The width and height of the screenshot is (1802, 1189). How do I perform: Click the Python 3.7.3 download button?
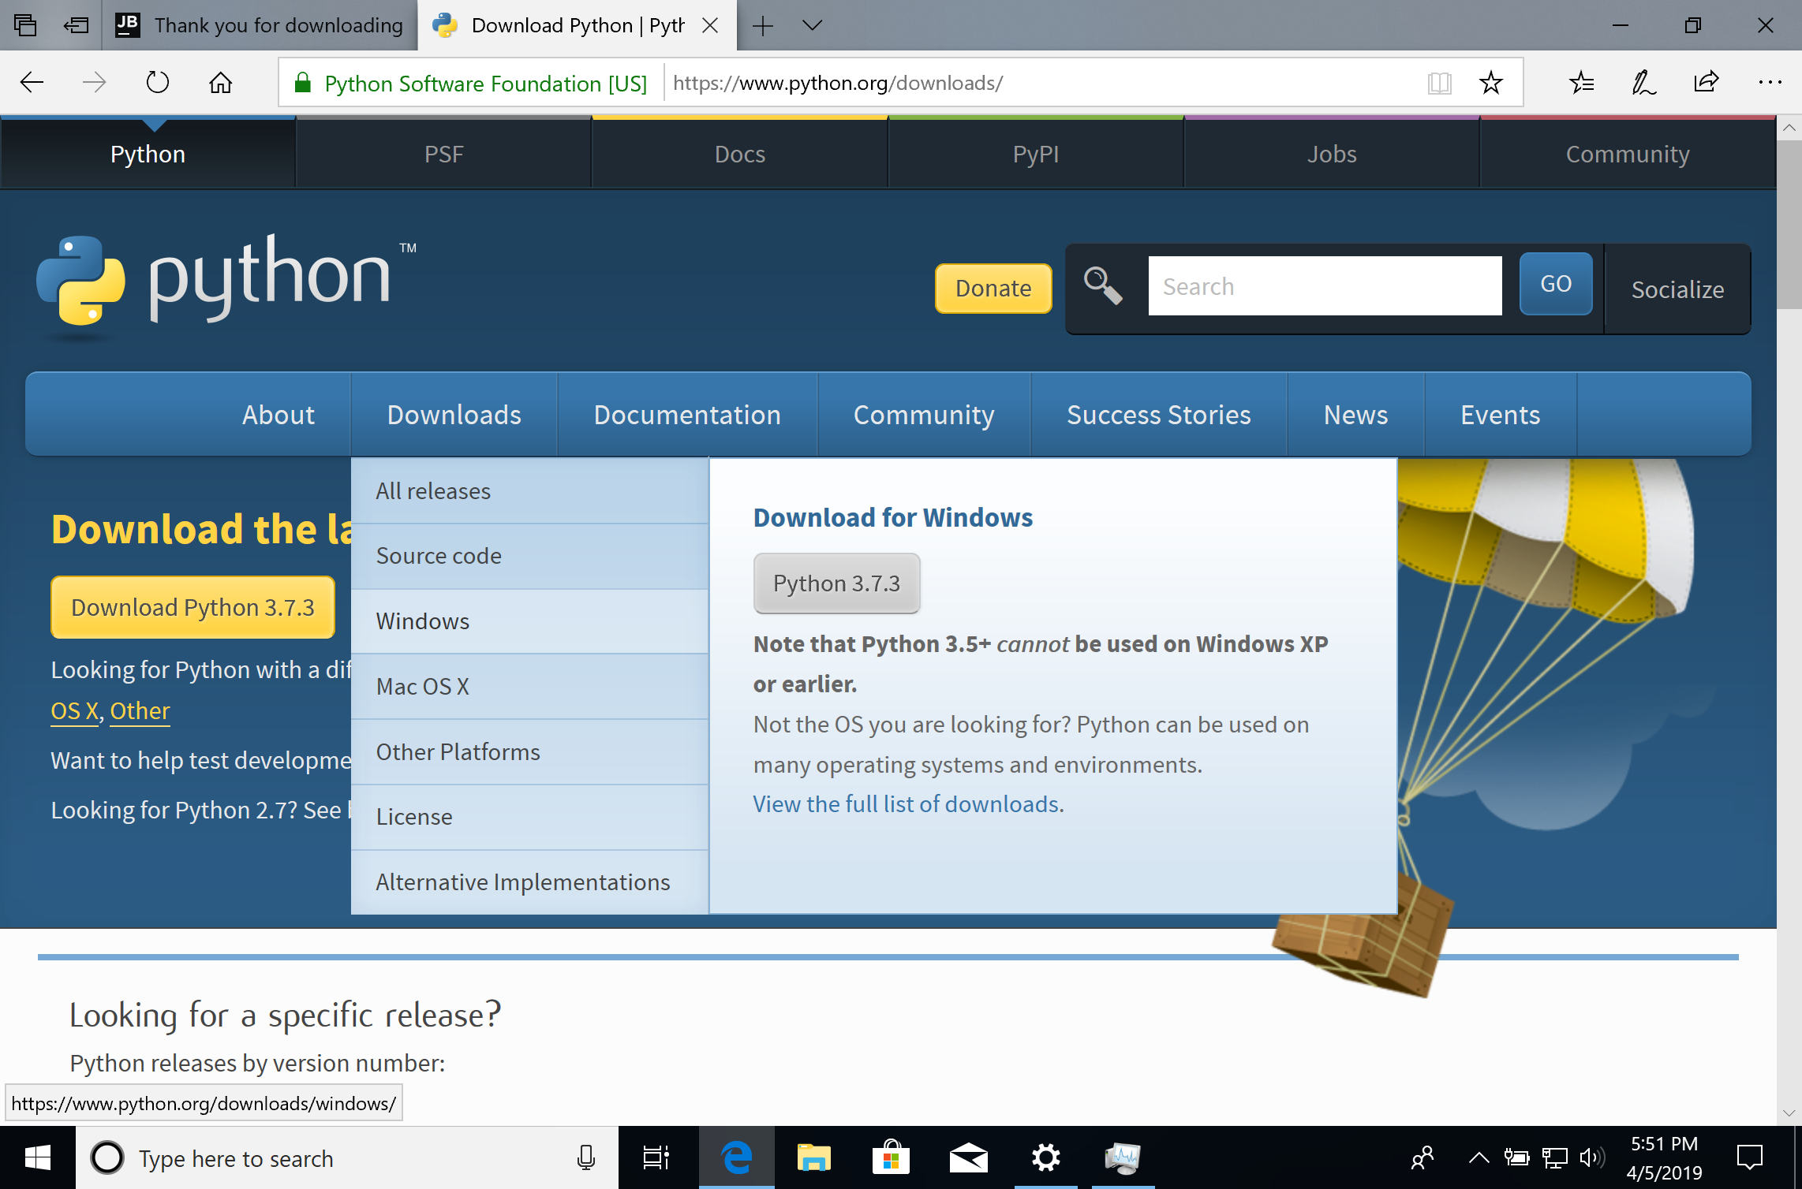836,583
